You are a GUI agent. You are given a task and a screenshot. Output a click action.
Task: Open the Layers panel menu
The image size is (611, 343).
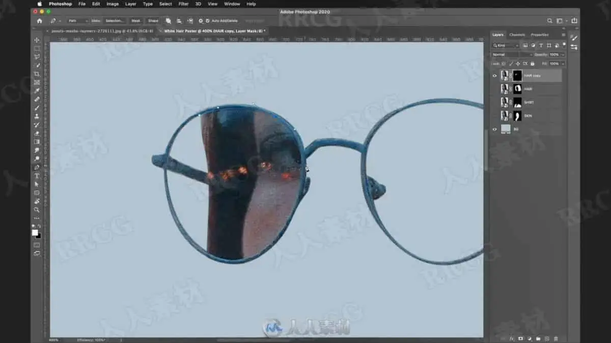tap(563, 35)
